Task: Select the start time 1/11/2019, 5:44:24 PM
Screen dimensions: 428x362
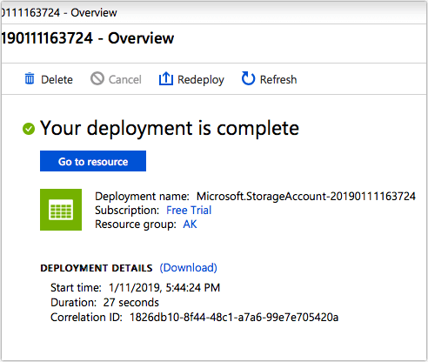Action: (164, 288)
